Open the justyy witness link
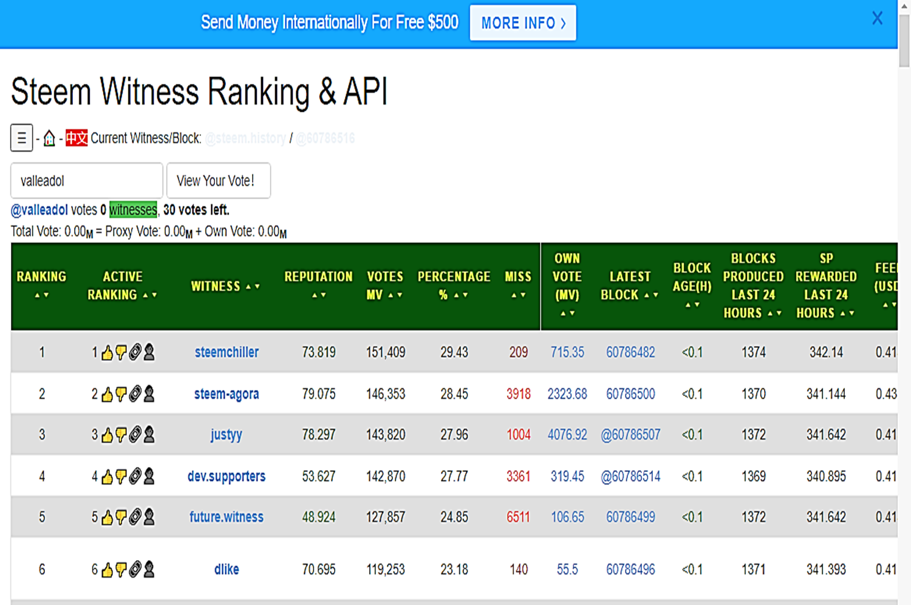 tap(227, 435)
